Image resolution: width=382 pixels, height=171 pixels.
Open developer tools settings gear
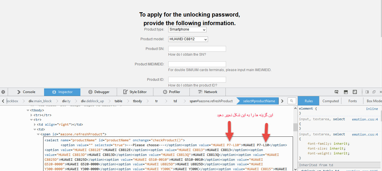coord(3,92)
